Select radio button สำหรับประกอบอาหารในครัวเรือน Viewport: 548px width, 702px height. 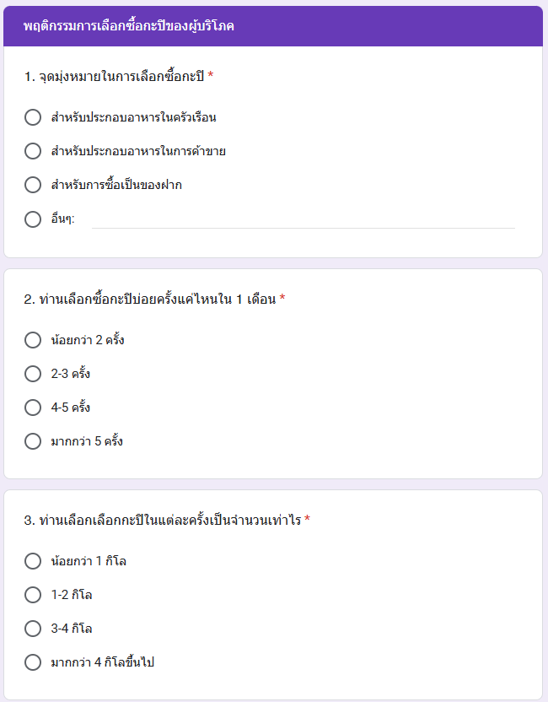pyautogui.click(x=33, y=117)
